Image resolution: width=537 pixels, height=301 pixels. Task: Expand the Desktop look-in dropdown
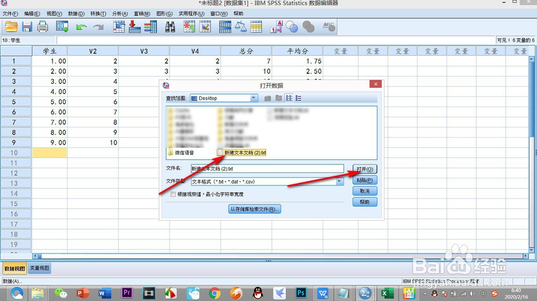253,98
